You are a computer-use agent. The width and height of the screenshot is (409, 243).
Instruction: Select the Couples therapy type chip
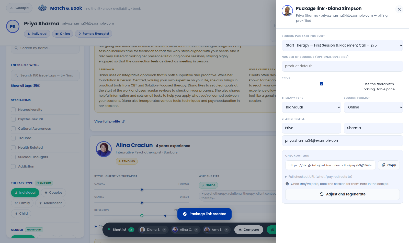pos(53,193)
